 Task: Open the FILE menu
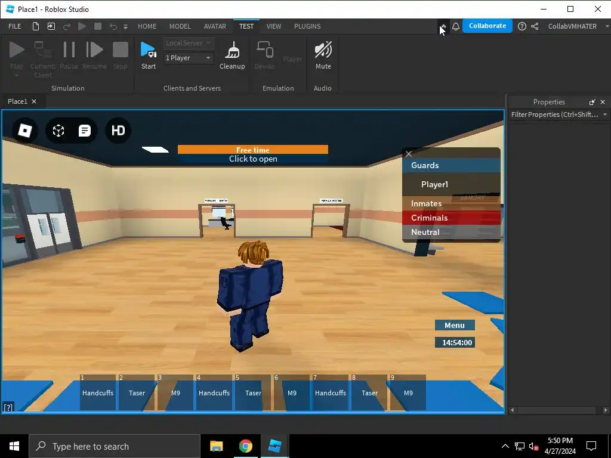(15, 26)
